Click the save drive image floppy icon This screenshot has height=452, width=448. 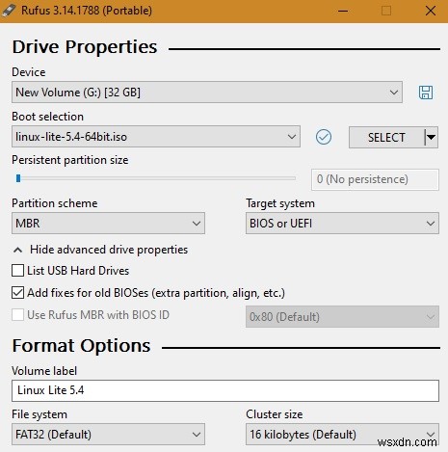click(426, 93)
